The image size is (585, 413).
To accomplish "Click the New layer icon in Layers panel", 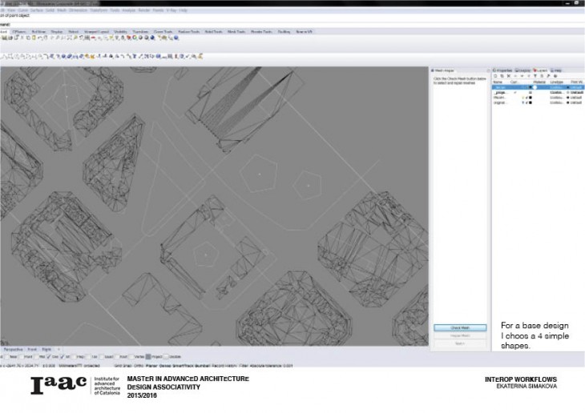I will tap(494, 76).
